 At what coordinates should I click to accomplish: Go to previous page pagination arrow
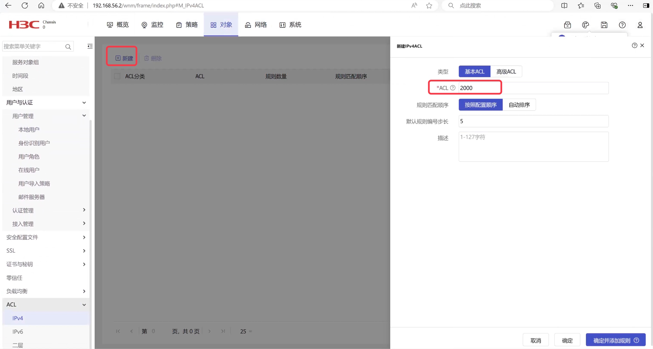point(131,331)
